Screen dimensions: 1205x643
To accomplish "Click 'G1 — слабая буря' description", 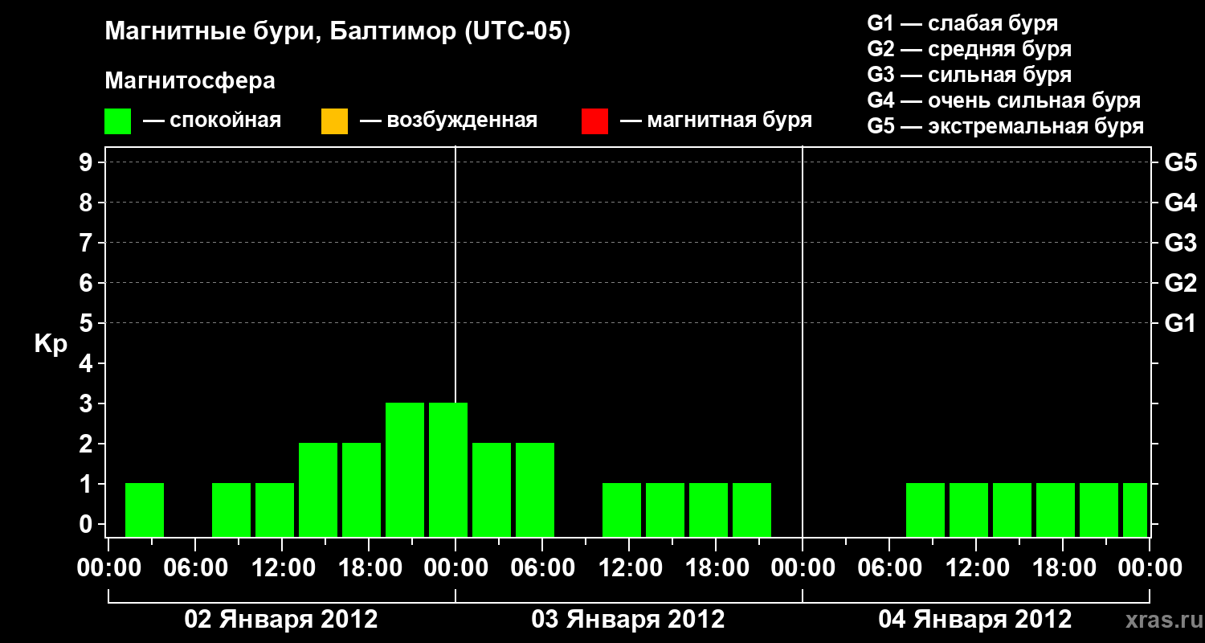I will (x=962, y=23).
